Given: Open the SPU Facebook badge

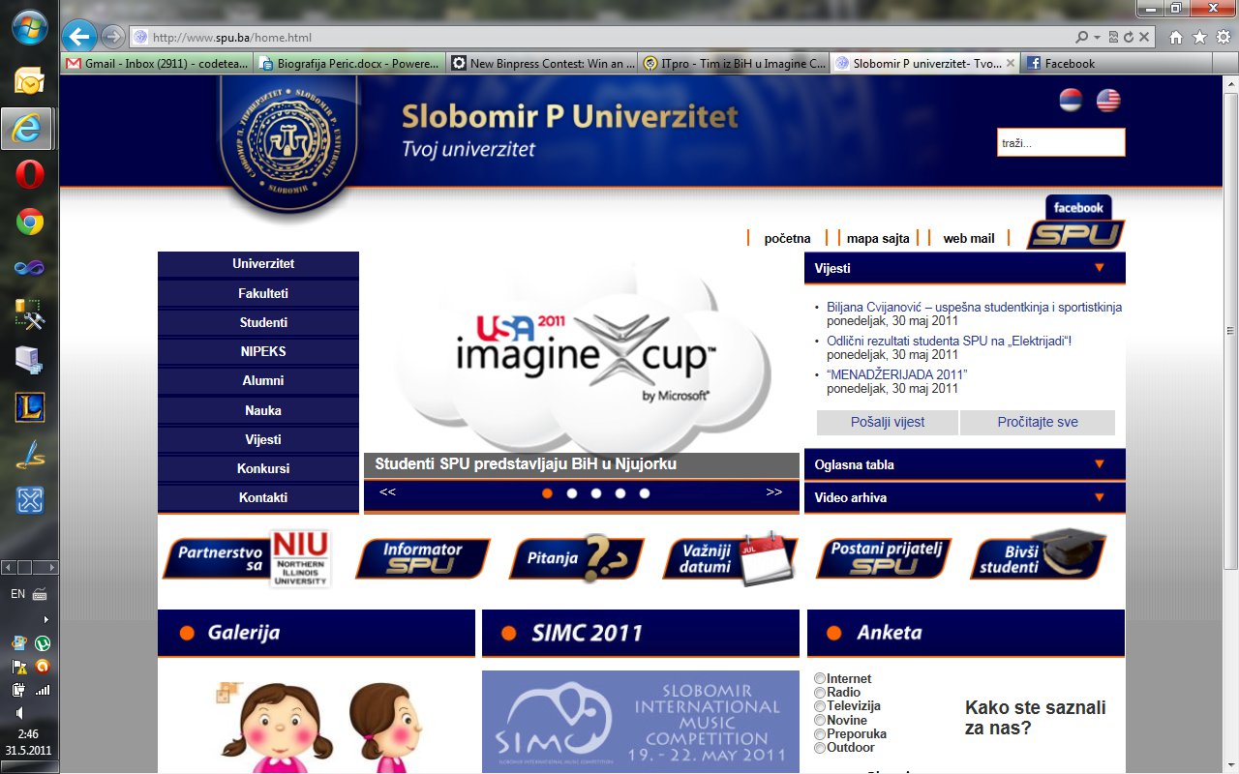Looking at the screenshot, I should tap(1075, 223).
